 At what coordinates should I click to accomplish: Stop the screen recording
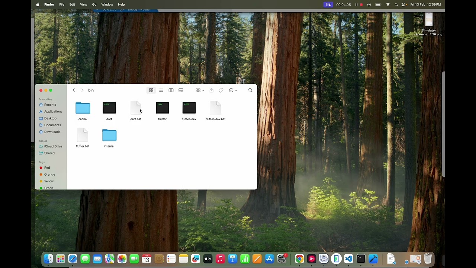tap(361, 4)
